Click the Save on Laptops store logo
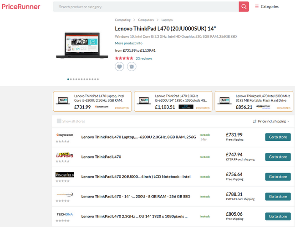The width and height of the screenshot is (295, 227). point(65,155)
